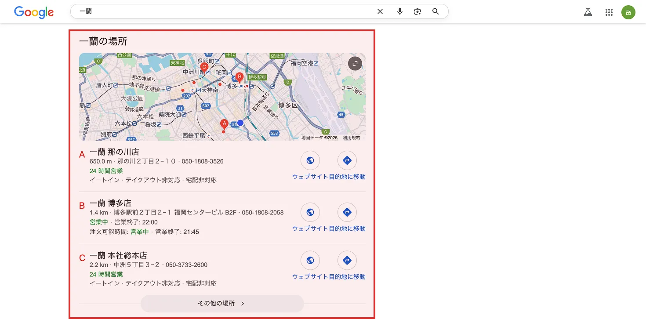Open the Google apps grid

(609, 12)
